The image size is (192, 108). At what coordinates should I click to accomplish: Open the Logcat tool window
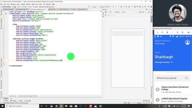(x=28, y=101)
